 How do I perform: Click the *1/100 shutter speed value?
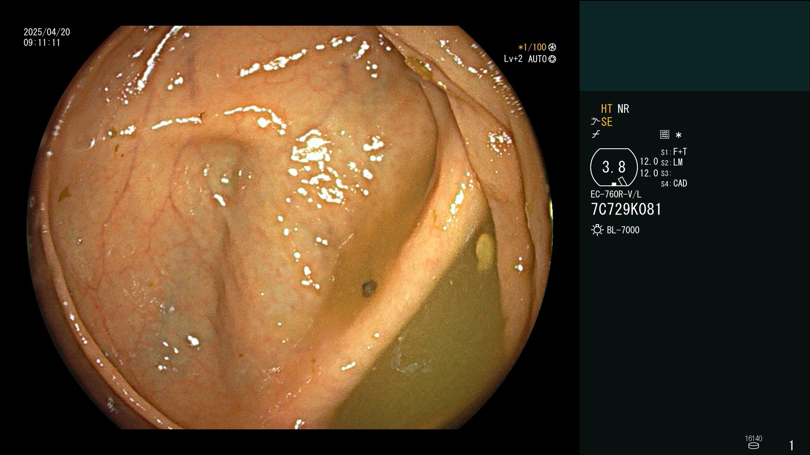pyautogui.click(x=532, y=48)
